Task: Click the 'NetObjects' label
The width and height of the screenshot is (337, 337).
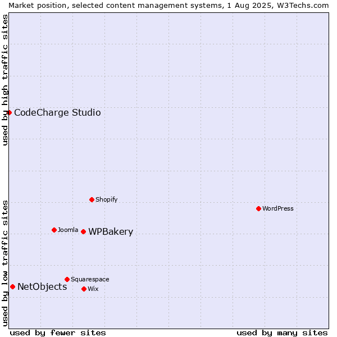Action: [42, 286]
